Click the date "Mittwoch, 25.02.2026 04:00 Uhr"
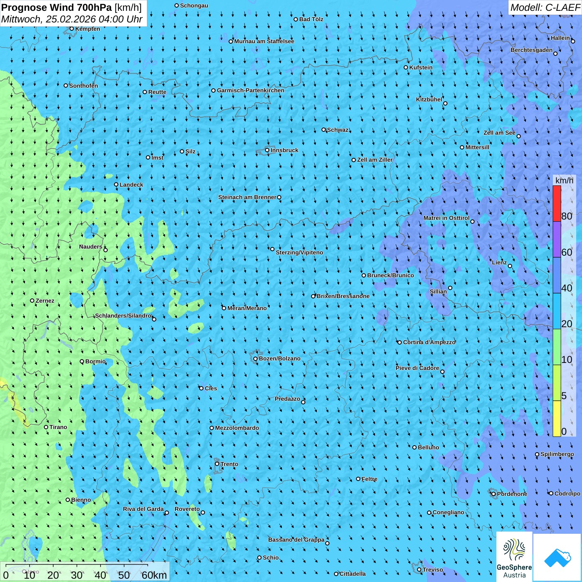This screenshot has width=582, height=582. [x=72, y=19]
